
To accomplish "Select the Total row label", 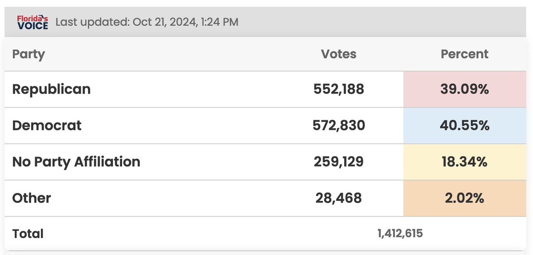I will point(28,234).
